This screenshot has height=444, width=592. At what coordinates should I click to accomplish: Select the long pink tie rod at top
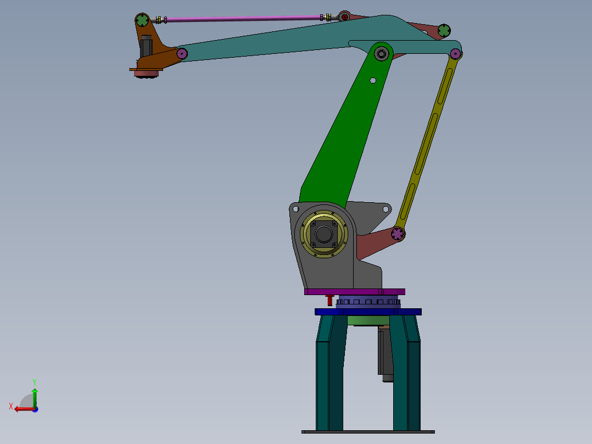[x=243, y=19]
